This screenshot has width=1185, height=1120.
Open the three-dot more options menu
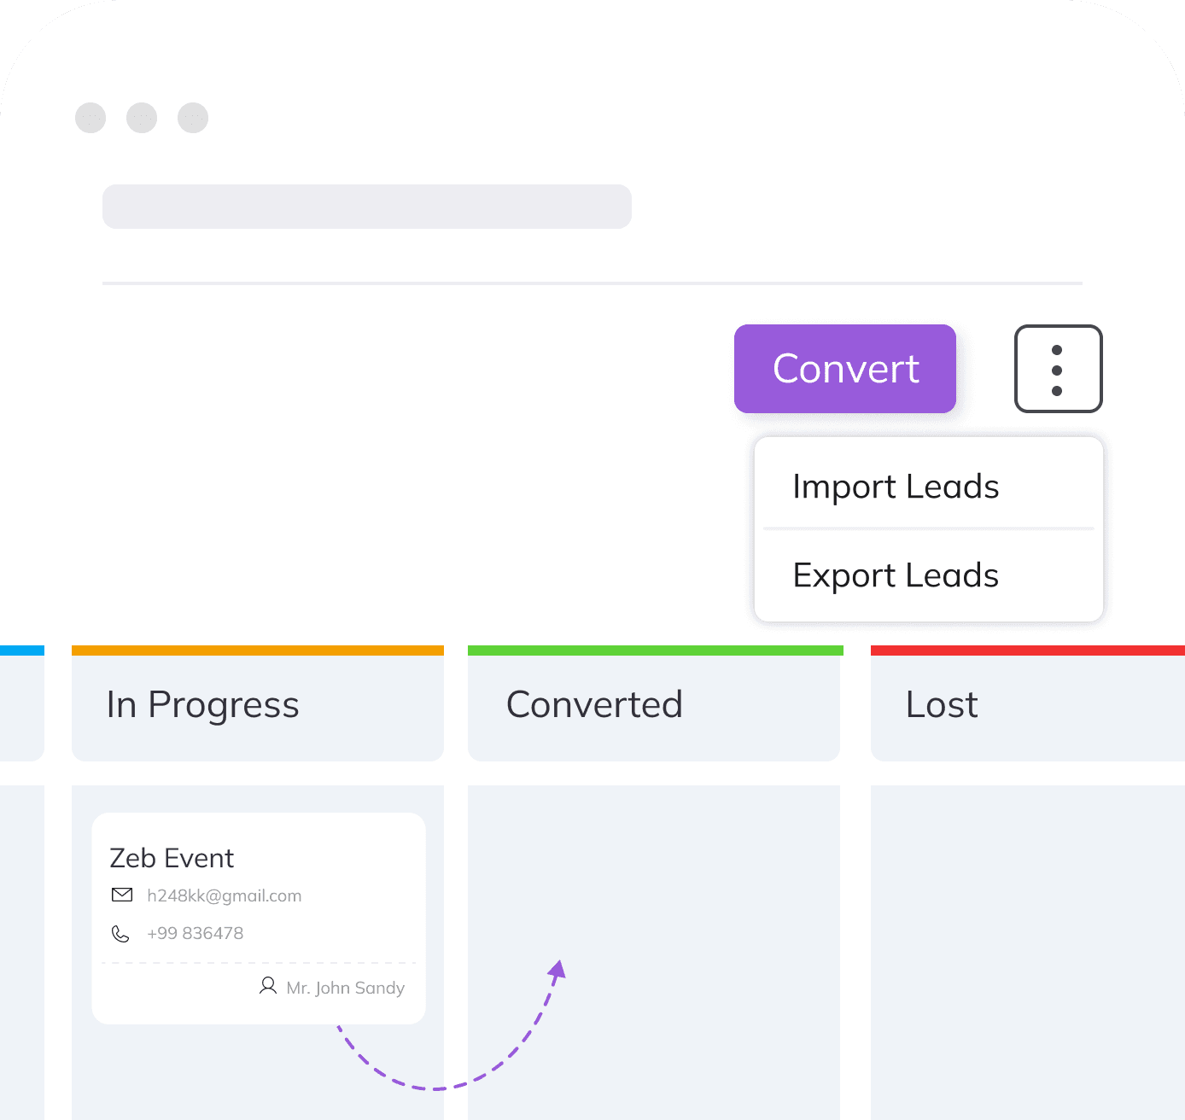tap(1058, 369)
